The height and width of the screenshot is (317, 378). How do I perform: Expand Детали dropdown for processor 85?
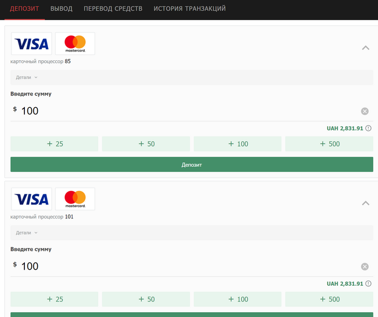click(26, 77)
